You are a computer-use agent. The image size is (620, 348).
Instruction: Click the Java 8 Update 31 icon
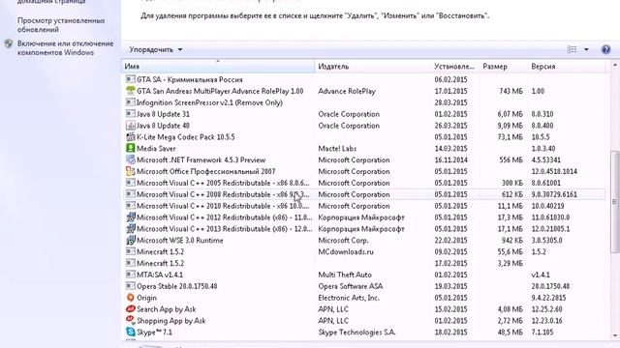[x=131, y=114]
